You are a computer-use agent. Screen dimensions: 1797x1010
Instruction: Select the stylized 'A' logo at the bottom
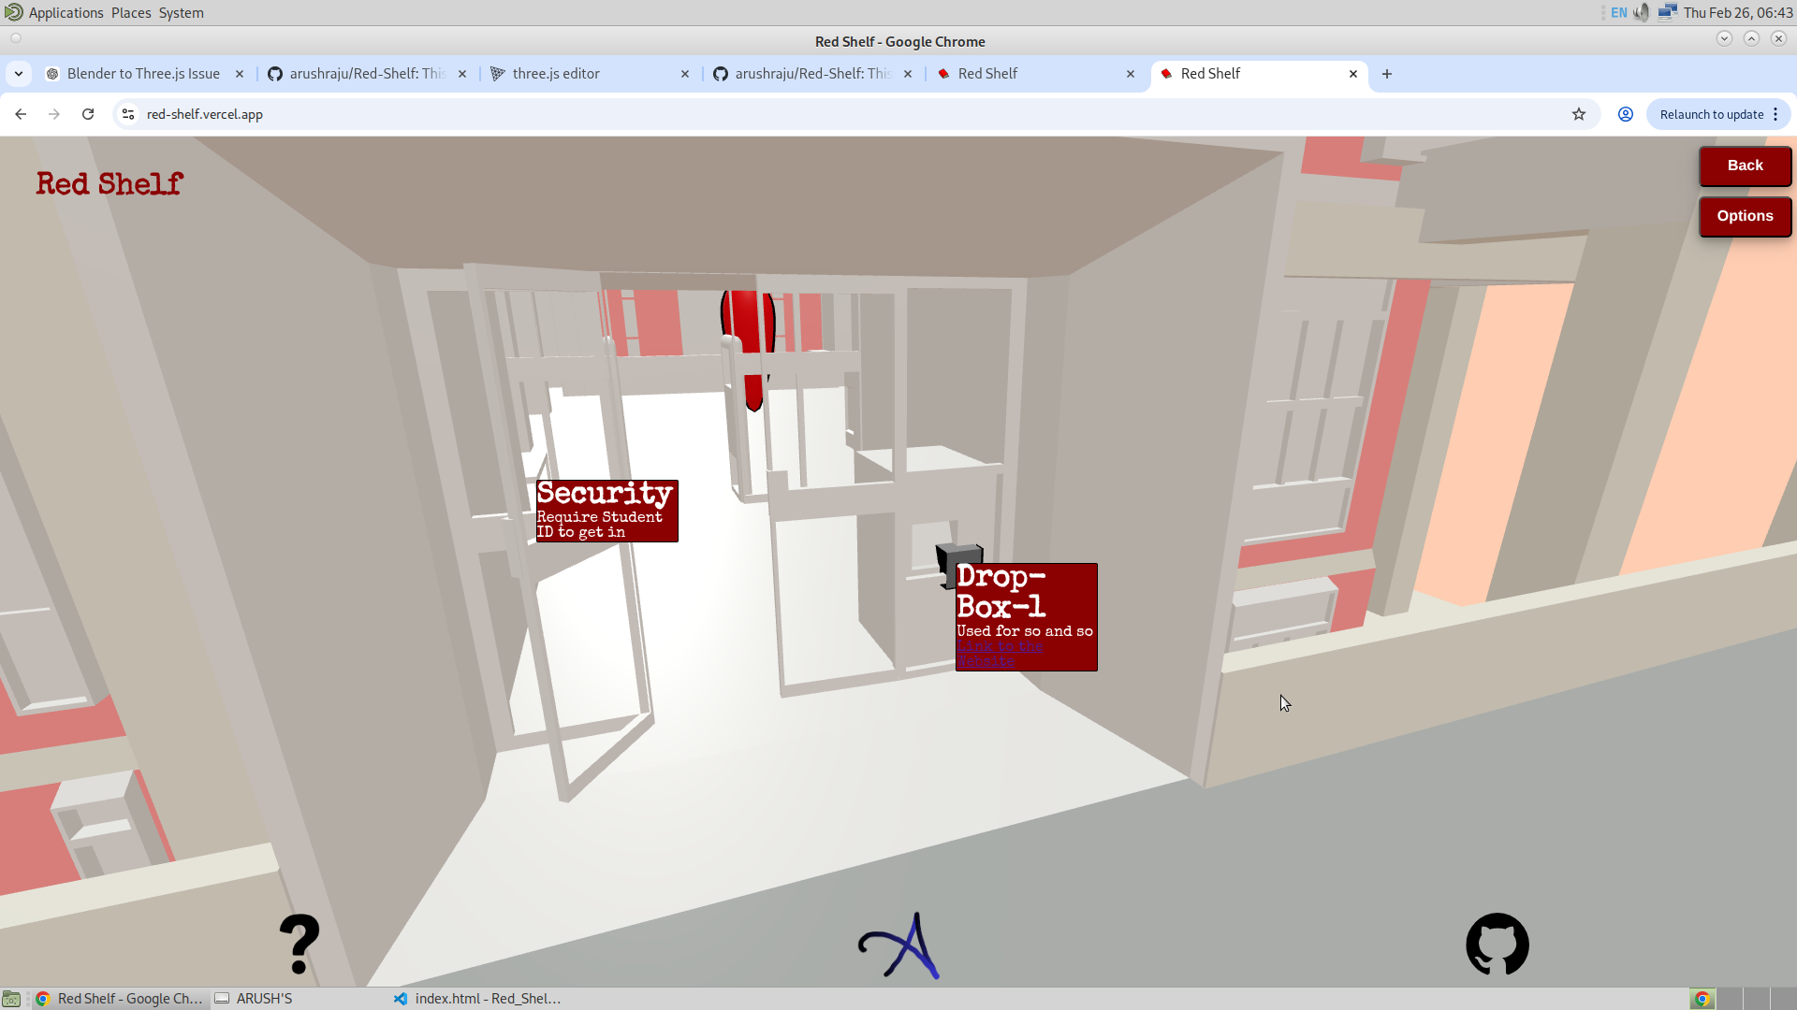coord(897,945)
